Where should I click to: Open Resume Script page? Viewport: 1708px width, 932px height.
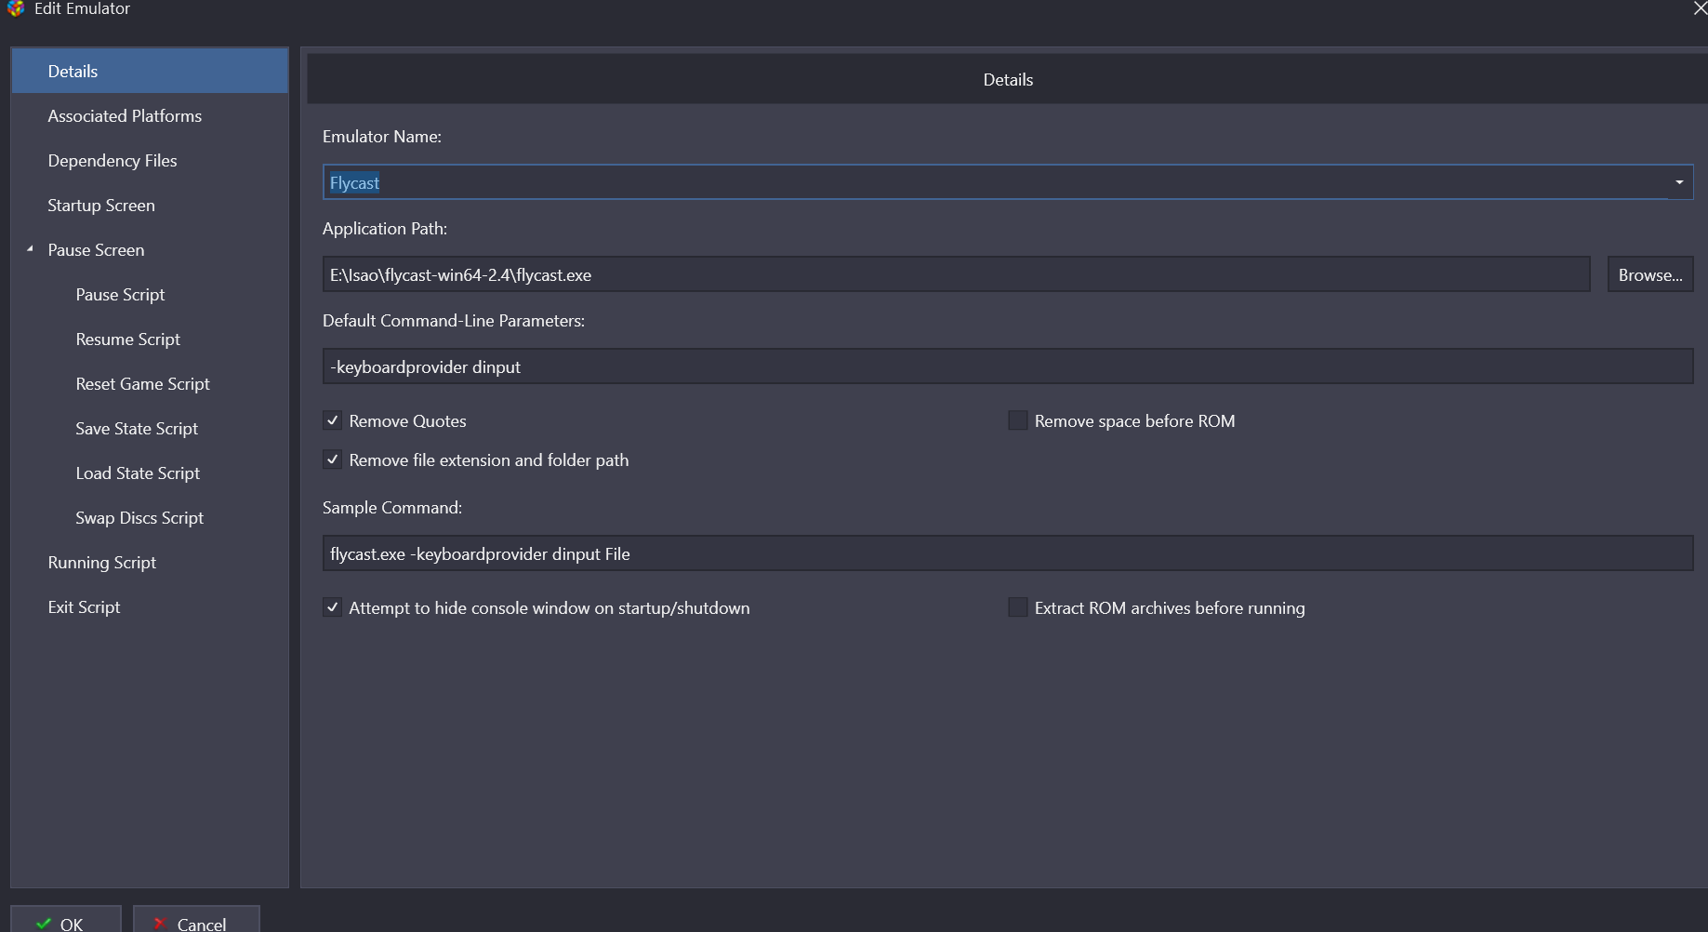point(127,340)
